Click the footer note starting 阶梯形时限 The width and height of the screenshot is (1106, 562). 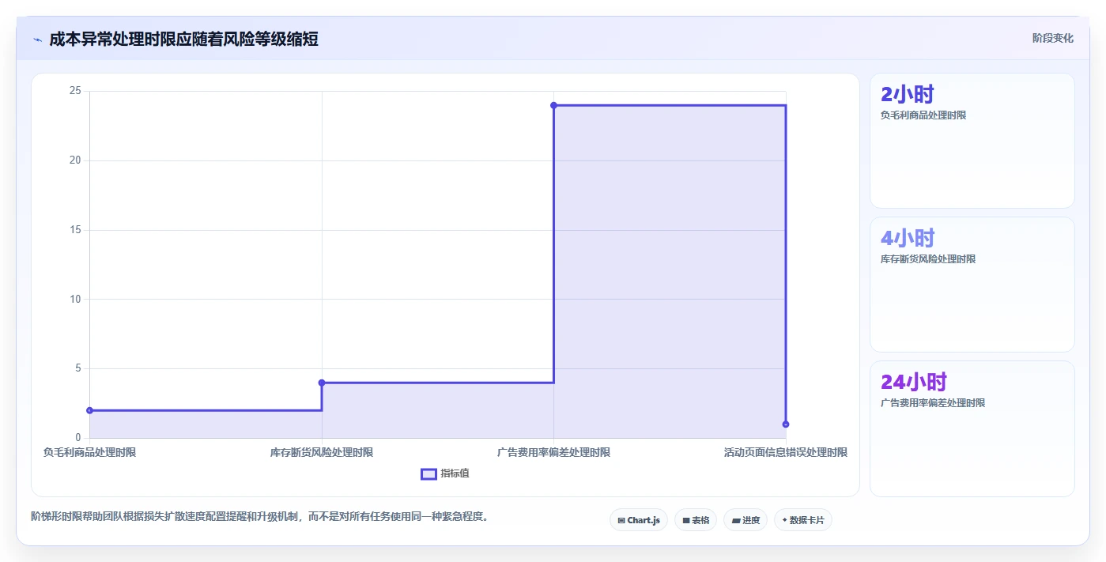(x=260, y=517)
